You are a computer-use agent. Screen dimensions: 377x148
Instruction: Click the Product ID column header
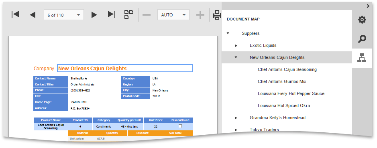pyautogui.click(x=80, y=120)
